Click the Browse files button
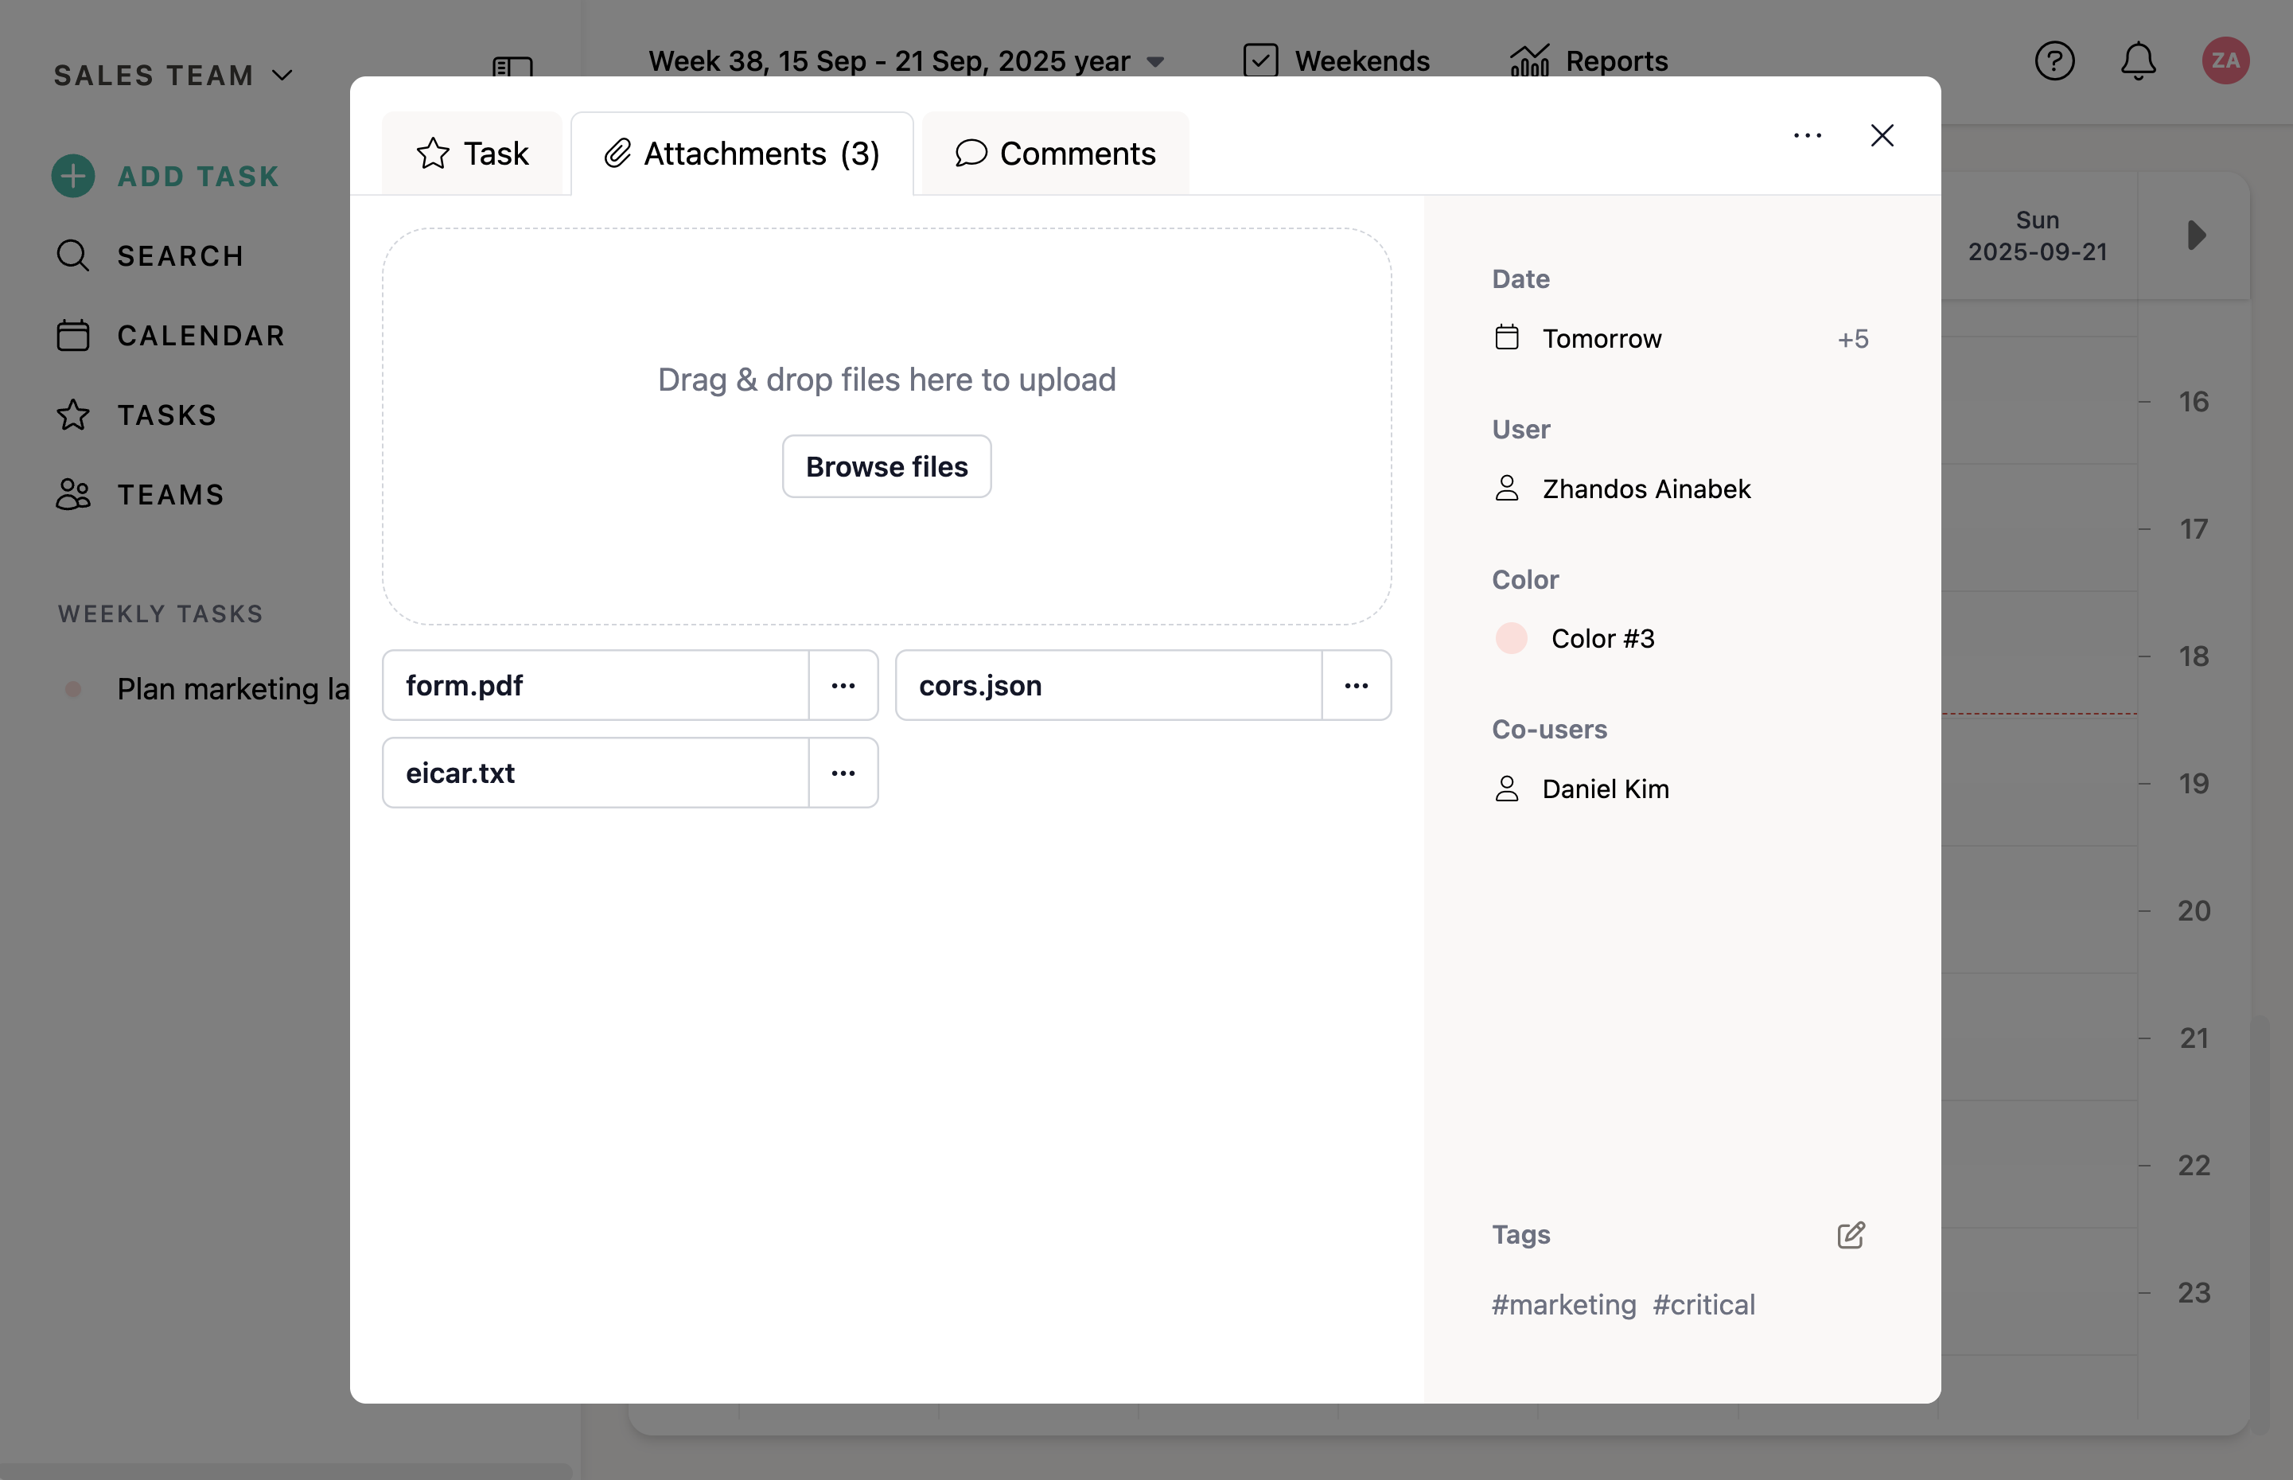 pos(886,466)
